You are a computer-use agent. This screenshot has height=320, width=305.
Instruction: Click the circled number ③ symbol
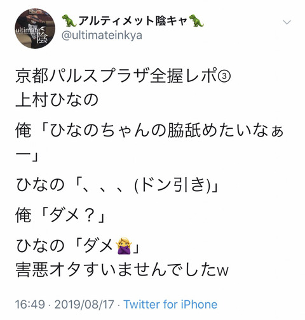224,76
